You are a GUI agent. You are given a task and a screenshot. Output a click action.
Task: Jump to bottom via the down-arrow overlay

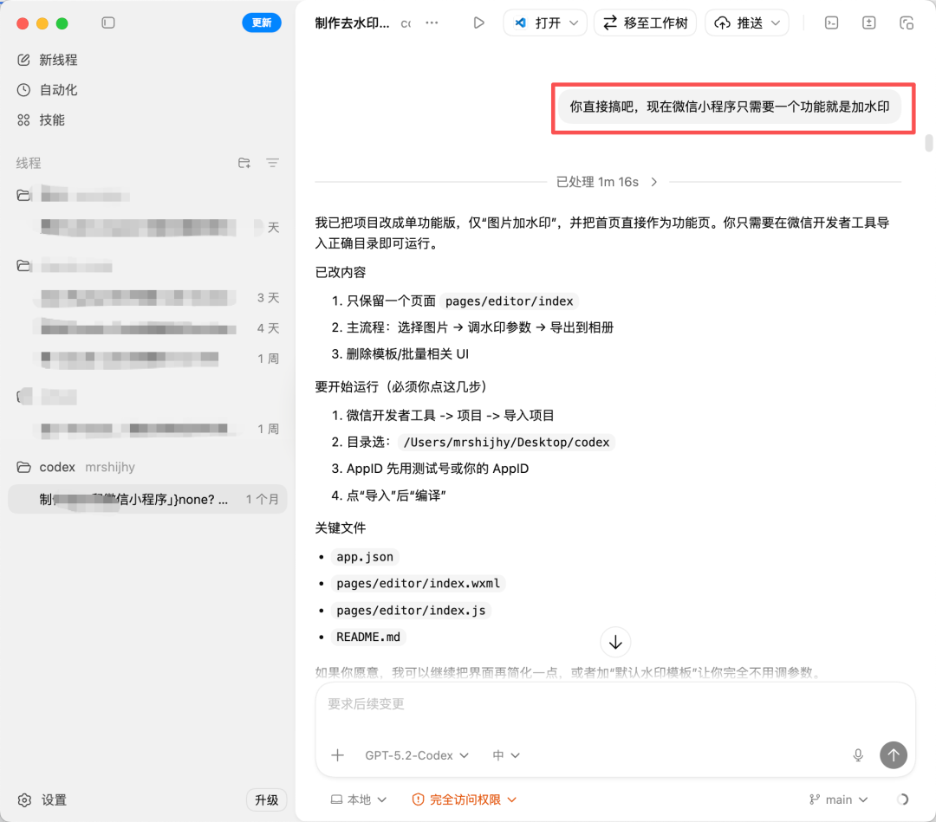tap(615, 642)
